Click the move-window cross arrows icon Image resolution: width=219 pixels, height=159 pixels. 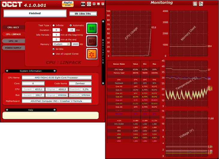89,4
